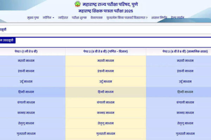Select the उत्तरसूची tab button
Screen dimensions: 211x140
7,40
